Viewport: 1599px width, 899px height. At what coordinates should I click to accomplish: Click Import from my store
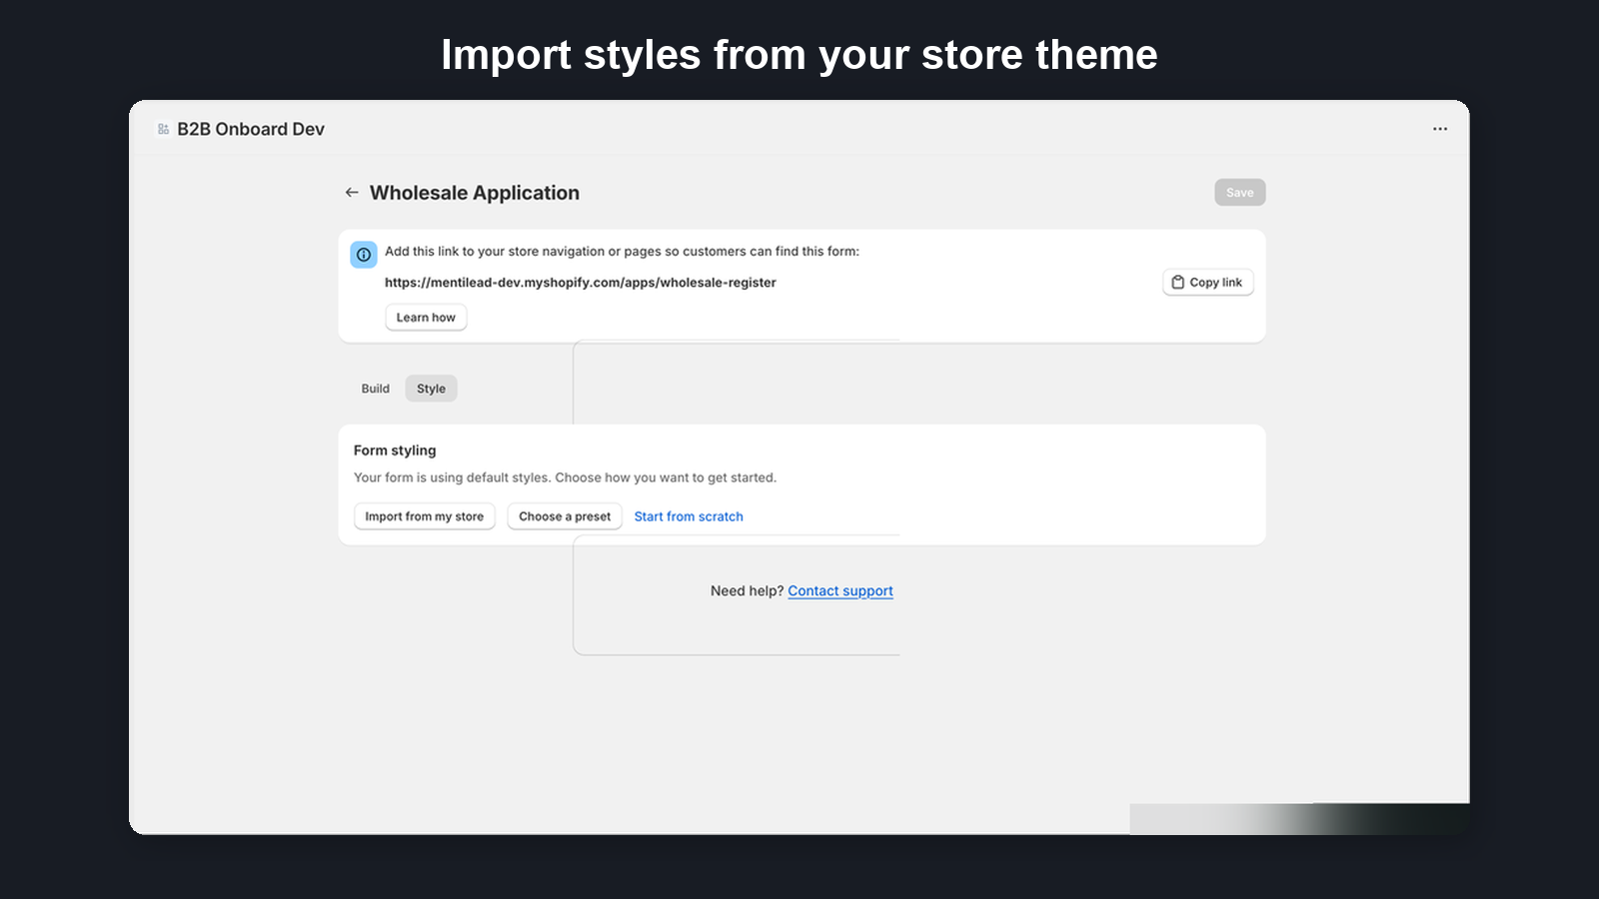click(x=424, y=516)
